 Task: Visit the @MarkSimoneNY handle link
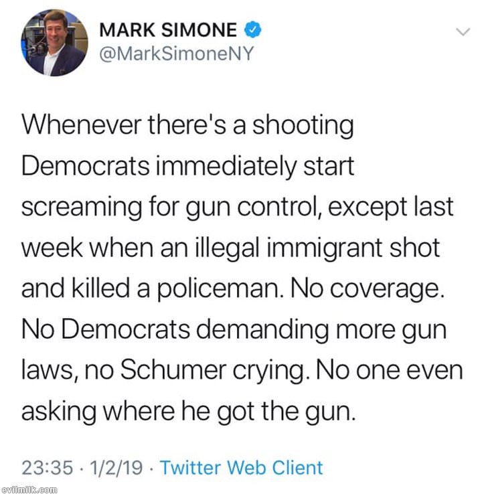pyautogui.click(x=177, y=54)
